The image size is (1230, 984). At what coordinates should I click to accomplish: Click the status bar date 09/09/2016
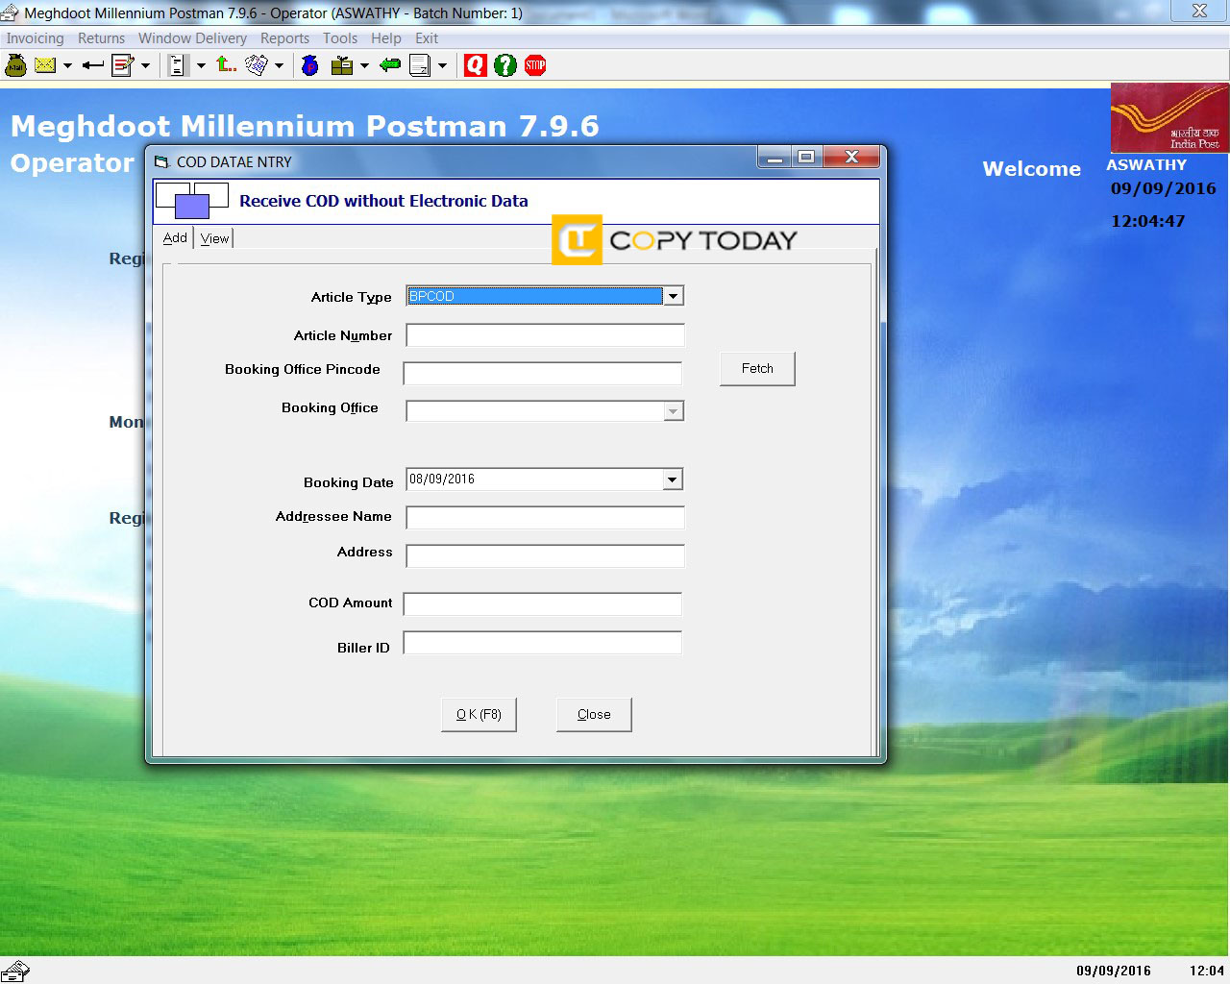(1114, 971)
